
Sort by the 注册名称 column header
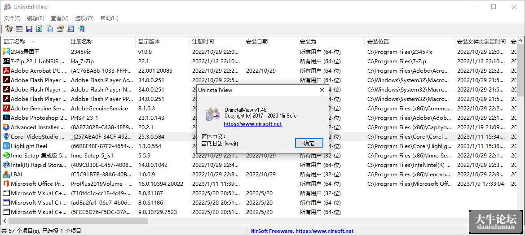coord(102,42)
